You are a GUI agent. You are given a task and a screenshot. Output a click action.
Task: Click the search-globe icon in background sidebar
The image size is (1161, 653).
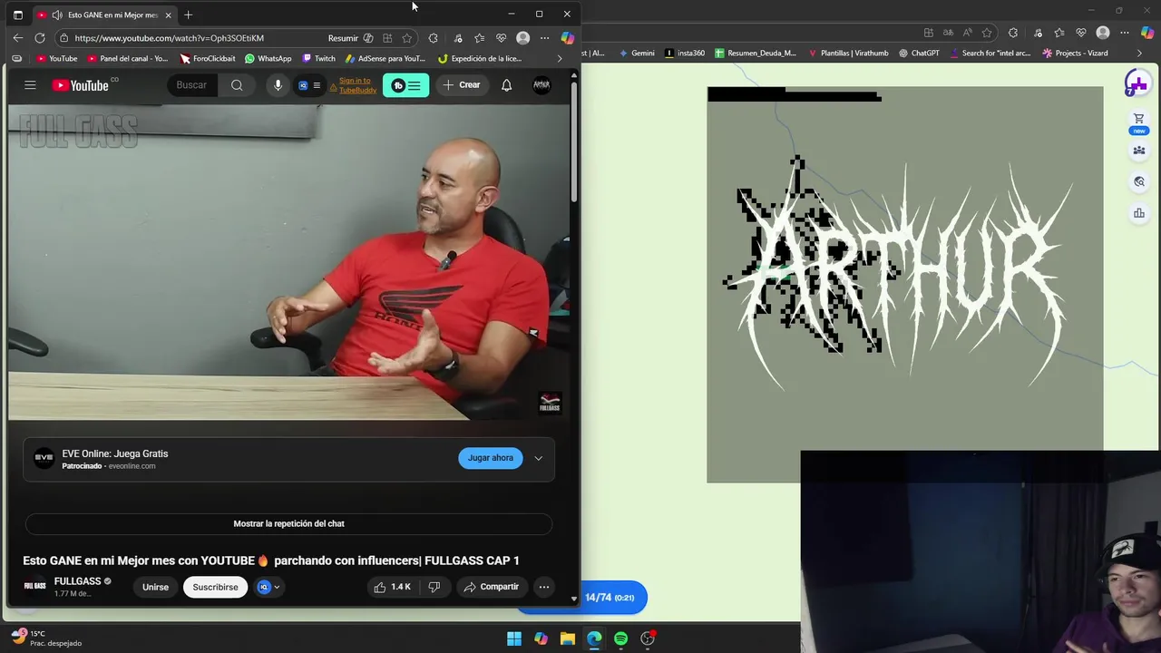click(x=1138, y=181)
